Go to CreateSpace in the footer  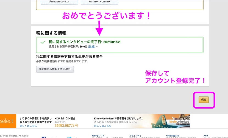[x=172, y=136]
